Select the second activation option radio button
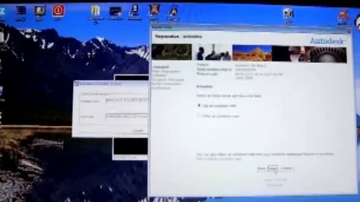 [199, 116]
